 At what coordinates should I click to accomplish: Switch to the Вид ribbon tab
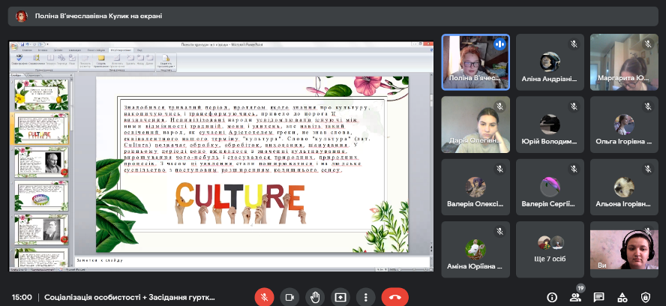click(x=150, y=51)
